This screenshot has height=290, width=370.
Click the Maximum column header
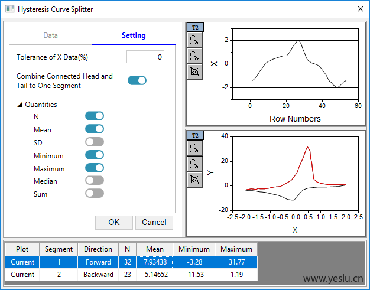point(236,249)
